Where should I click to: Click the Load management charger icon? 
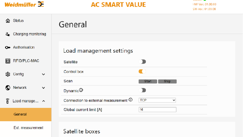coord(7,101)
